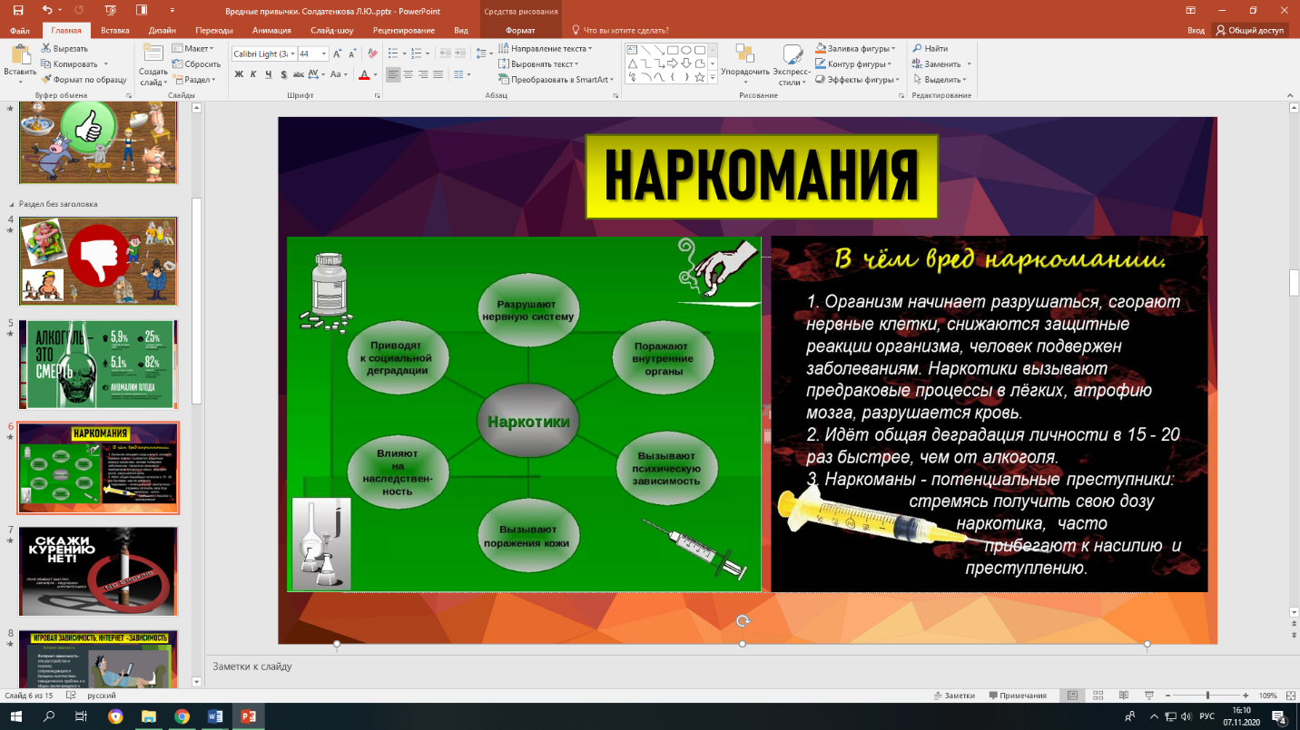
Task: Open Google Chrome from taskbar
Action: (x=182, y=716)
